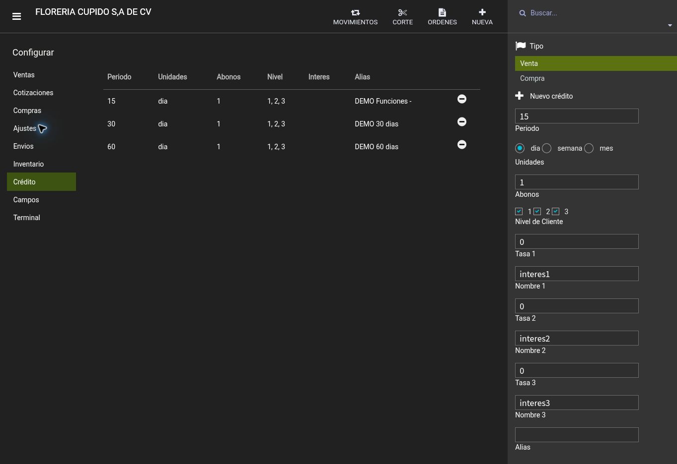Viewport: 677px width, 464px height.
Task: Remove the DEMO 60 dias credit row
Action: [462, 145]
